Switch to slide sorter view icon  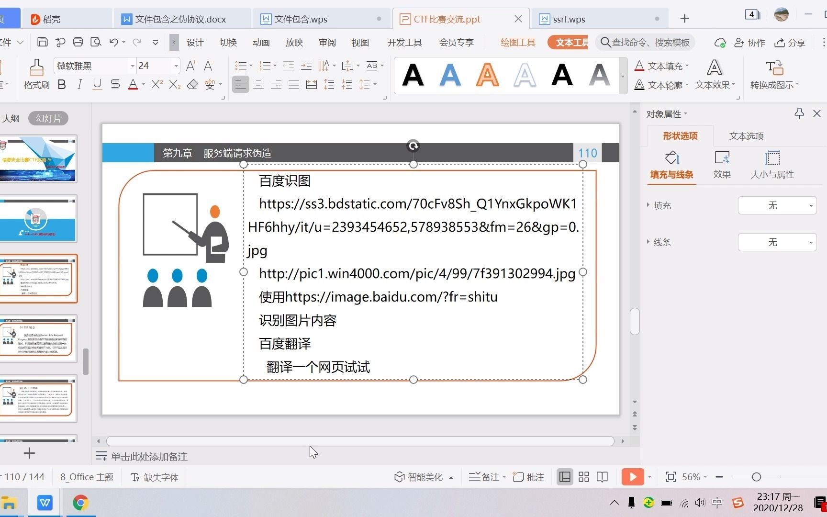(584, 477)
